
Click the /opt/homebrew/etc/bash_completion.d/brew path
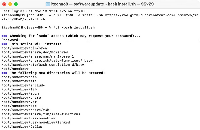(x=43, y=64)
